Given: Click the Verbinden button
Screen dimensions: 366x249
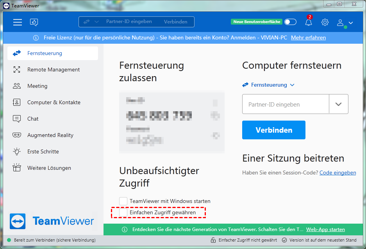Looking at the screenshot, I should click(x=273, y=130).
